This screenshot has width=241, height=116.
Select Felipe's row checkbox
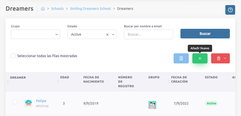point(15,102)
